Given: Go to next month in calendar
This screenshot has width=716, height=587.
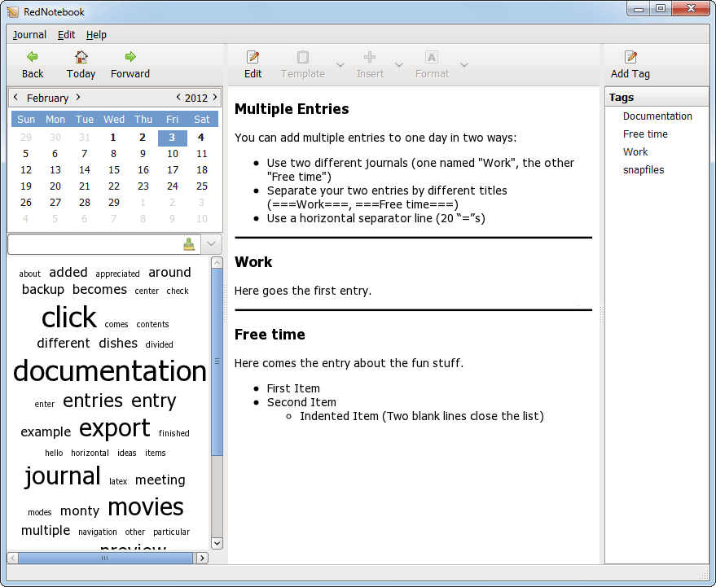Looking at the screenshot, I should (78, 97).
